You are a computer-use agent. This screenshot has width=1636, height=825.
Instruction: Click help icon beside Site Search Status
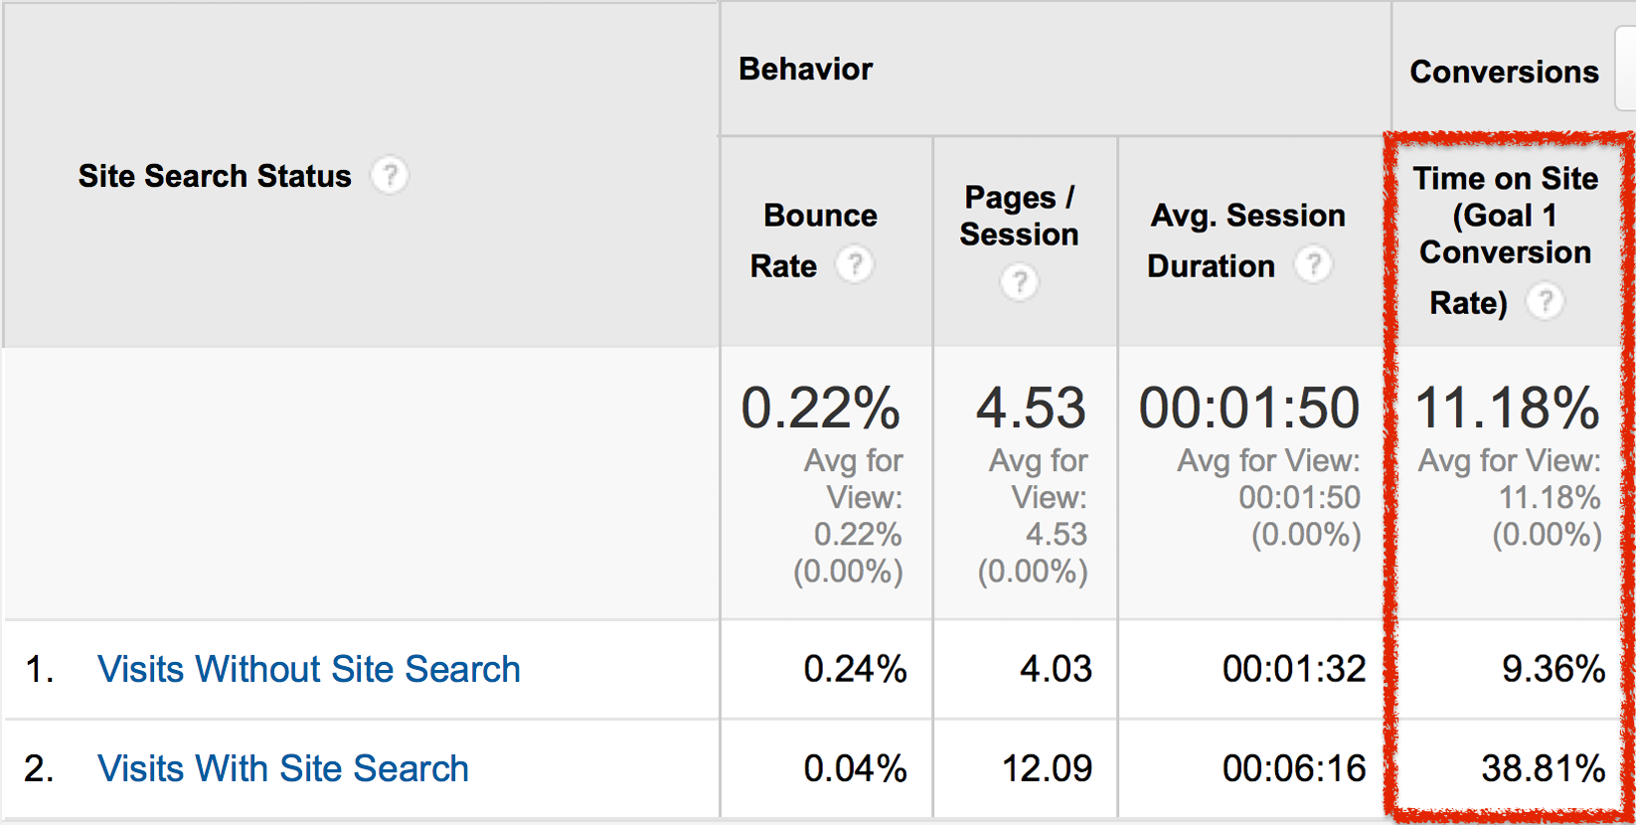390,176
